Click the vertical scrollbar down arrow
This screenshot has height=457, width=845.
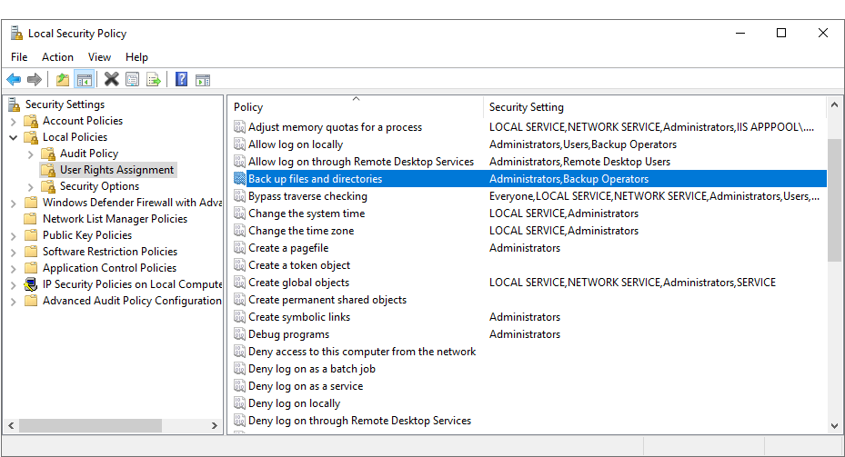click(834, 424)
